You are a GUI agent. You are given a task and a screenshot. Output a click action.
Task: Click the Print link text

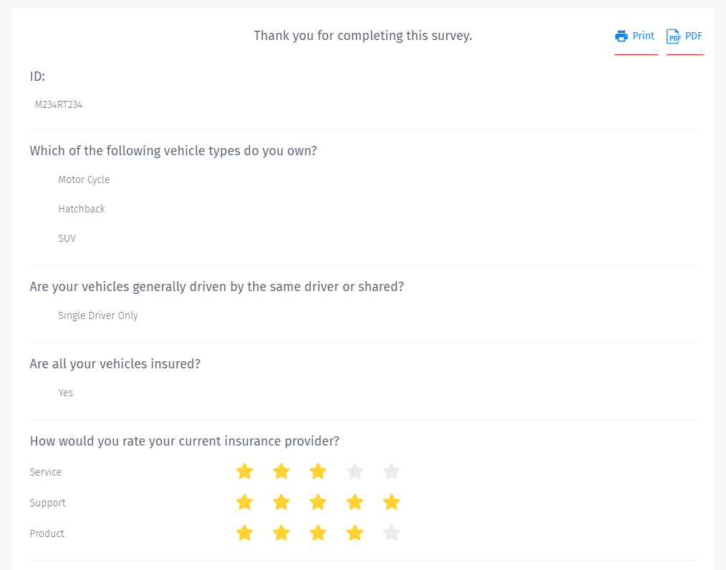pyautogui.click(x=644, y=36)
